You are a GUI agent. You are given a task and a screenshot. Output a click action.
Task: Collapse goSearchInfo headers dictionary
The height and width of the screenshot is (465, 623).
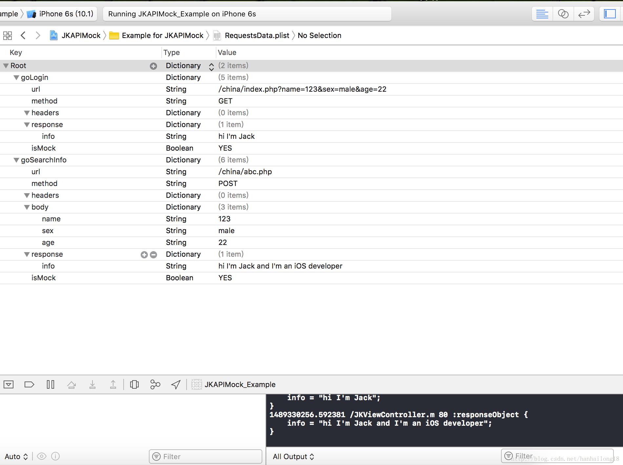(27, 195)
